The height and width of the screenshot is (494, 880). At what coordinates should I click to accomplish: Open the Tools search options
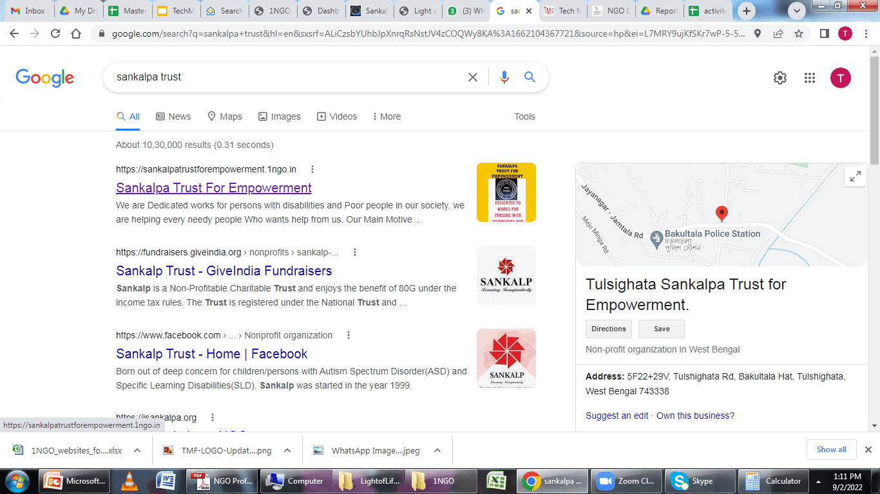tap(524, 116)
